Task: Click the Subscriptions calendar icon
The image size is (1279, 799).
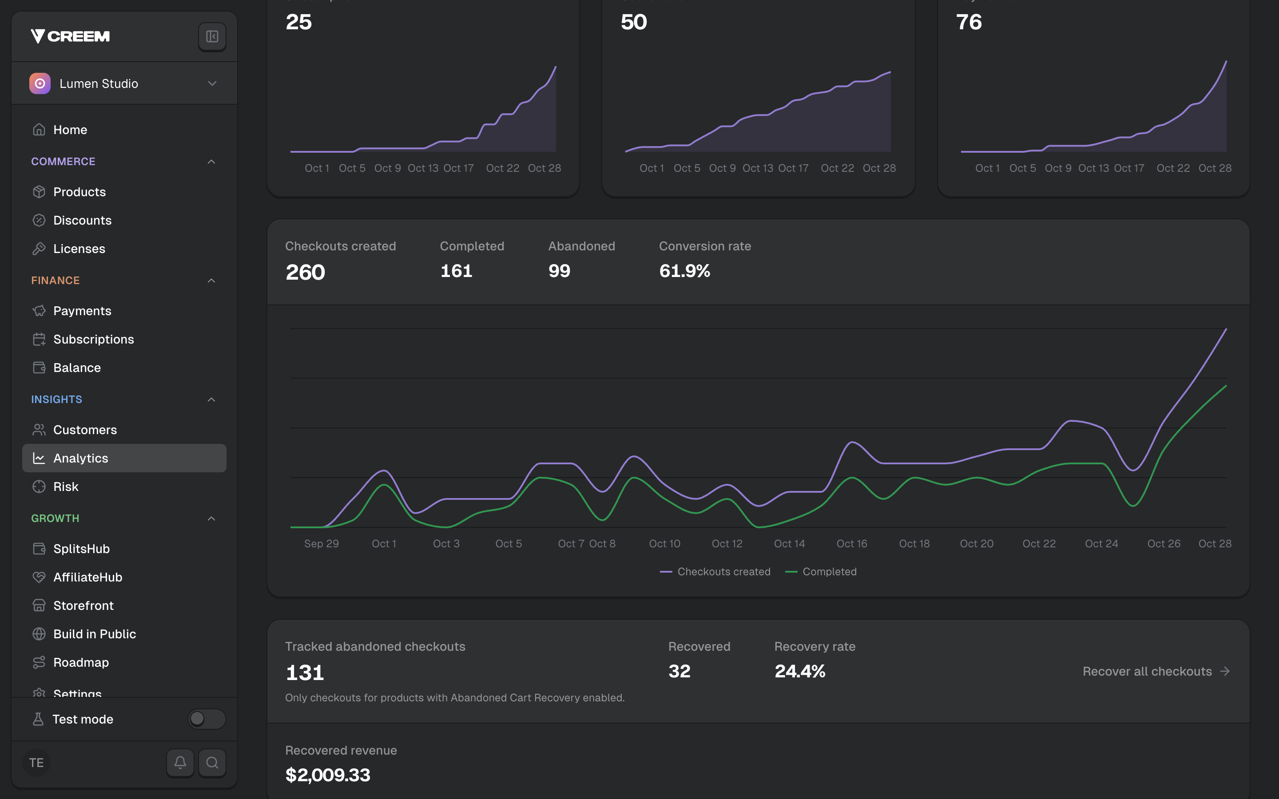Action: [x=39, y=339]
